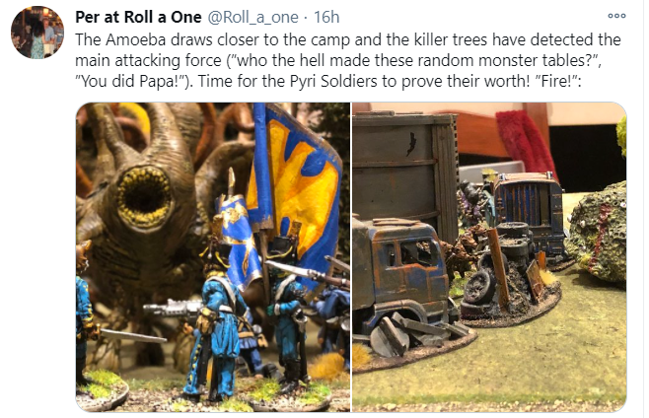
Task: Click the Per at Roll a One avatar
Action: coord(37,33)
